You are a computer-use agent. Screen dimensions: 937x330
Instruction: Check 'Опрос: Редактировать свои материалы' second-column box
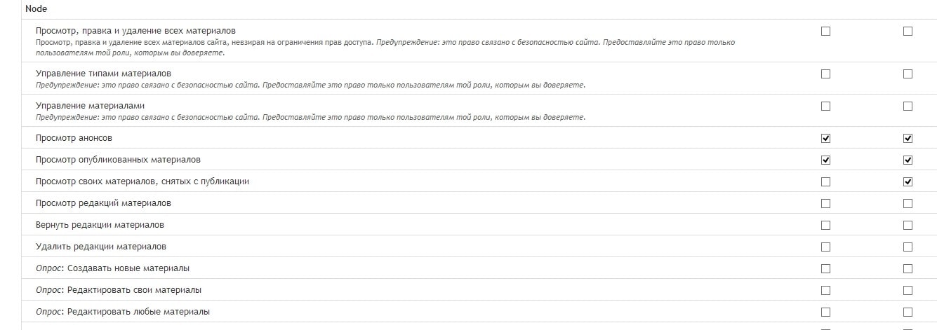pos(908,290)
